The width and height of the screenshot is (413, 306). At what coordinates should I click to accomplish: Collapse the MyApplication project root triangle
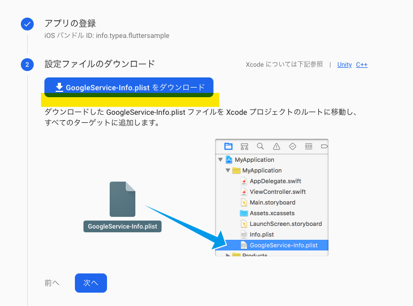click(x=220, y=160)
